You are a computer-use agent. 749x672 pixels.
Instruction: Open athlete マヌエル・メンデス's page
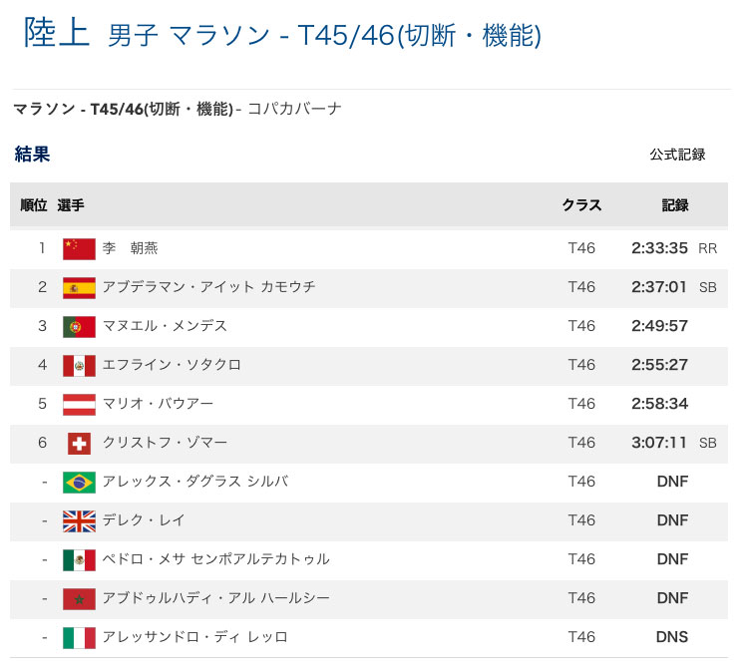coord(165,326)
